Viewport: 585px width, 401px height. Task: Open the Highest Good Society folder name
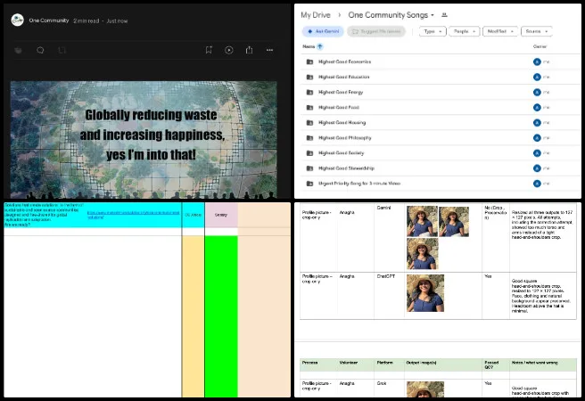(x=341, y=153)
